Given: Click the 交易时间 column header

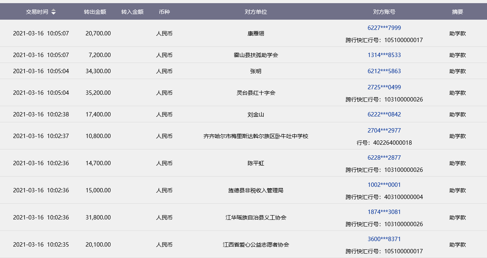Looking at the screenshot, I should pyautogui.click(x=37, y=12).
